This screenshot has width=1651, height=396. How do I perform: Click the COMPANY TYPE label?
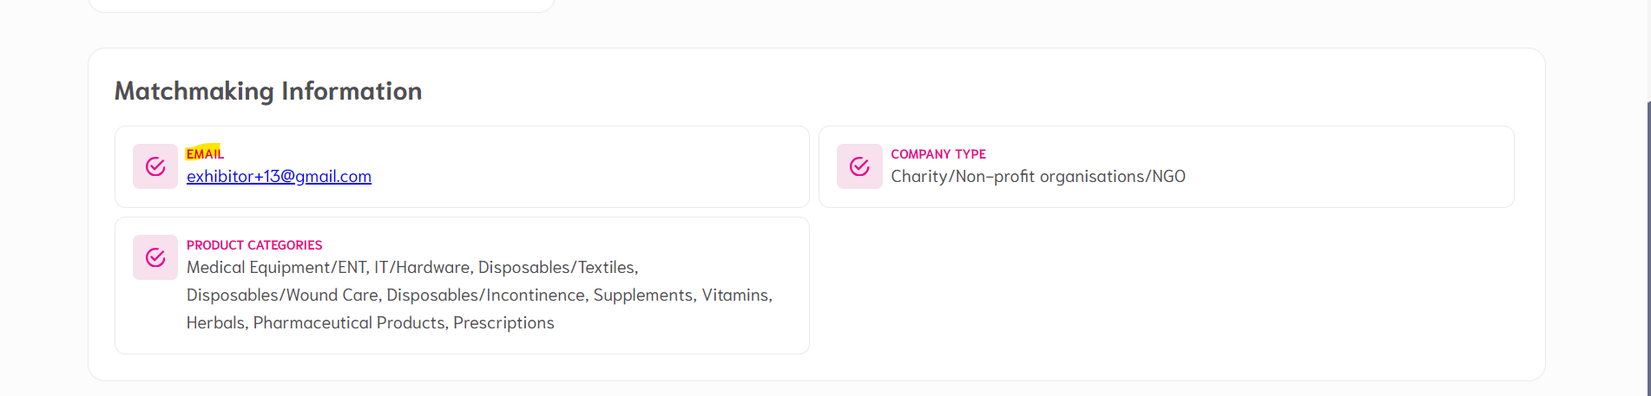point(937,154)
